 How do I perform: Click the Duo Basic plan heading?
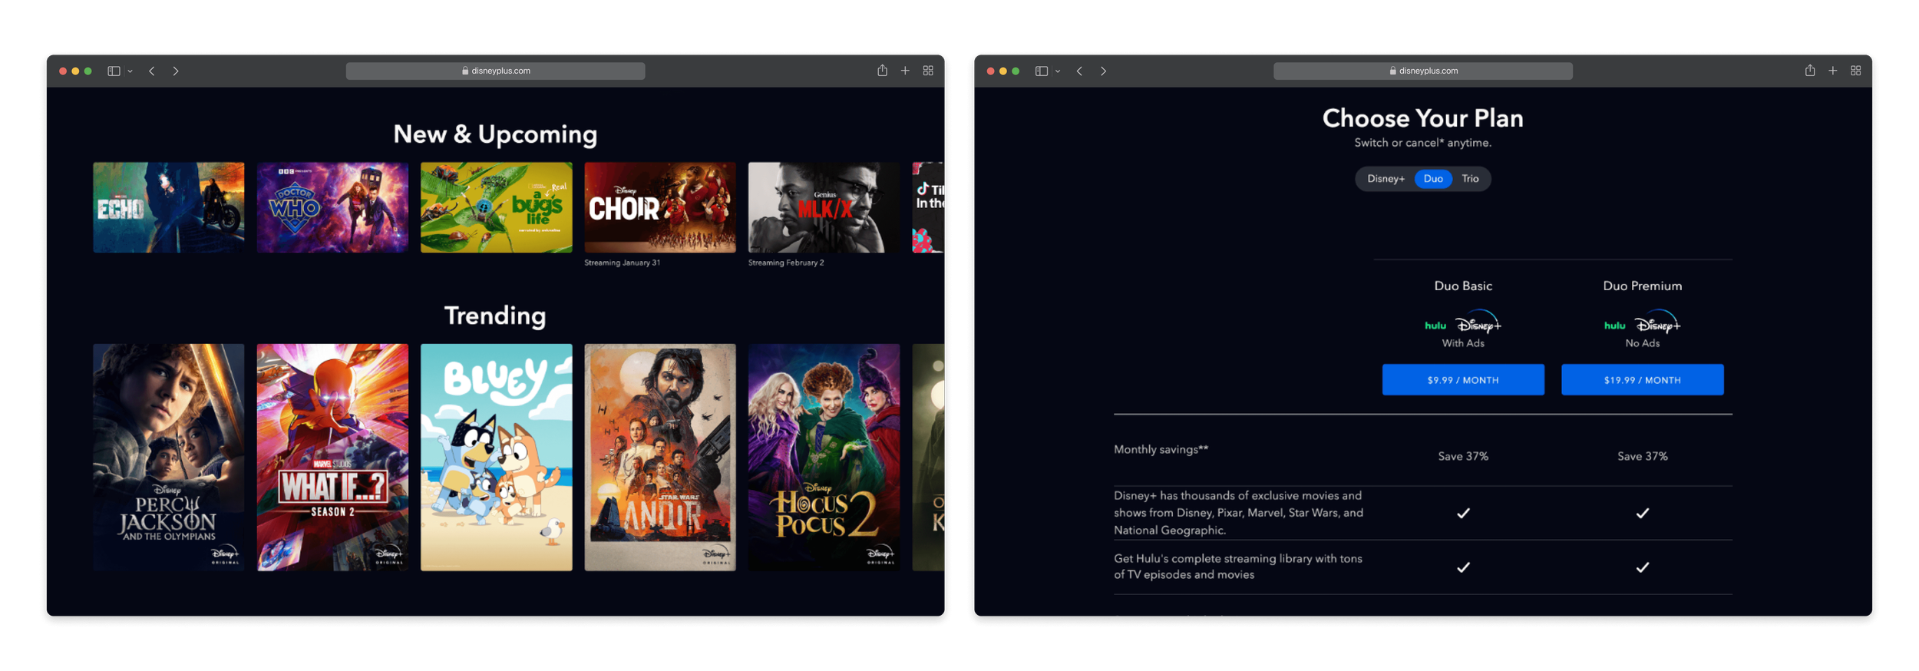pyautogui.click(x=1463, y=286)
